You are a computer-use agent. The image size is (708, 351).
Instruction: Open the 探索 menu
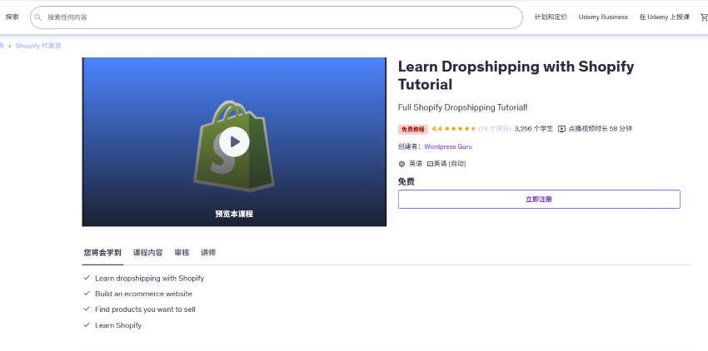click(x=12, y=17)
